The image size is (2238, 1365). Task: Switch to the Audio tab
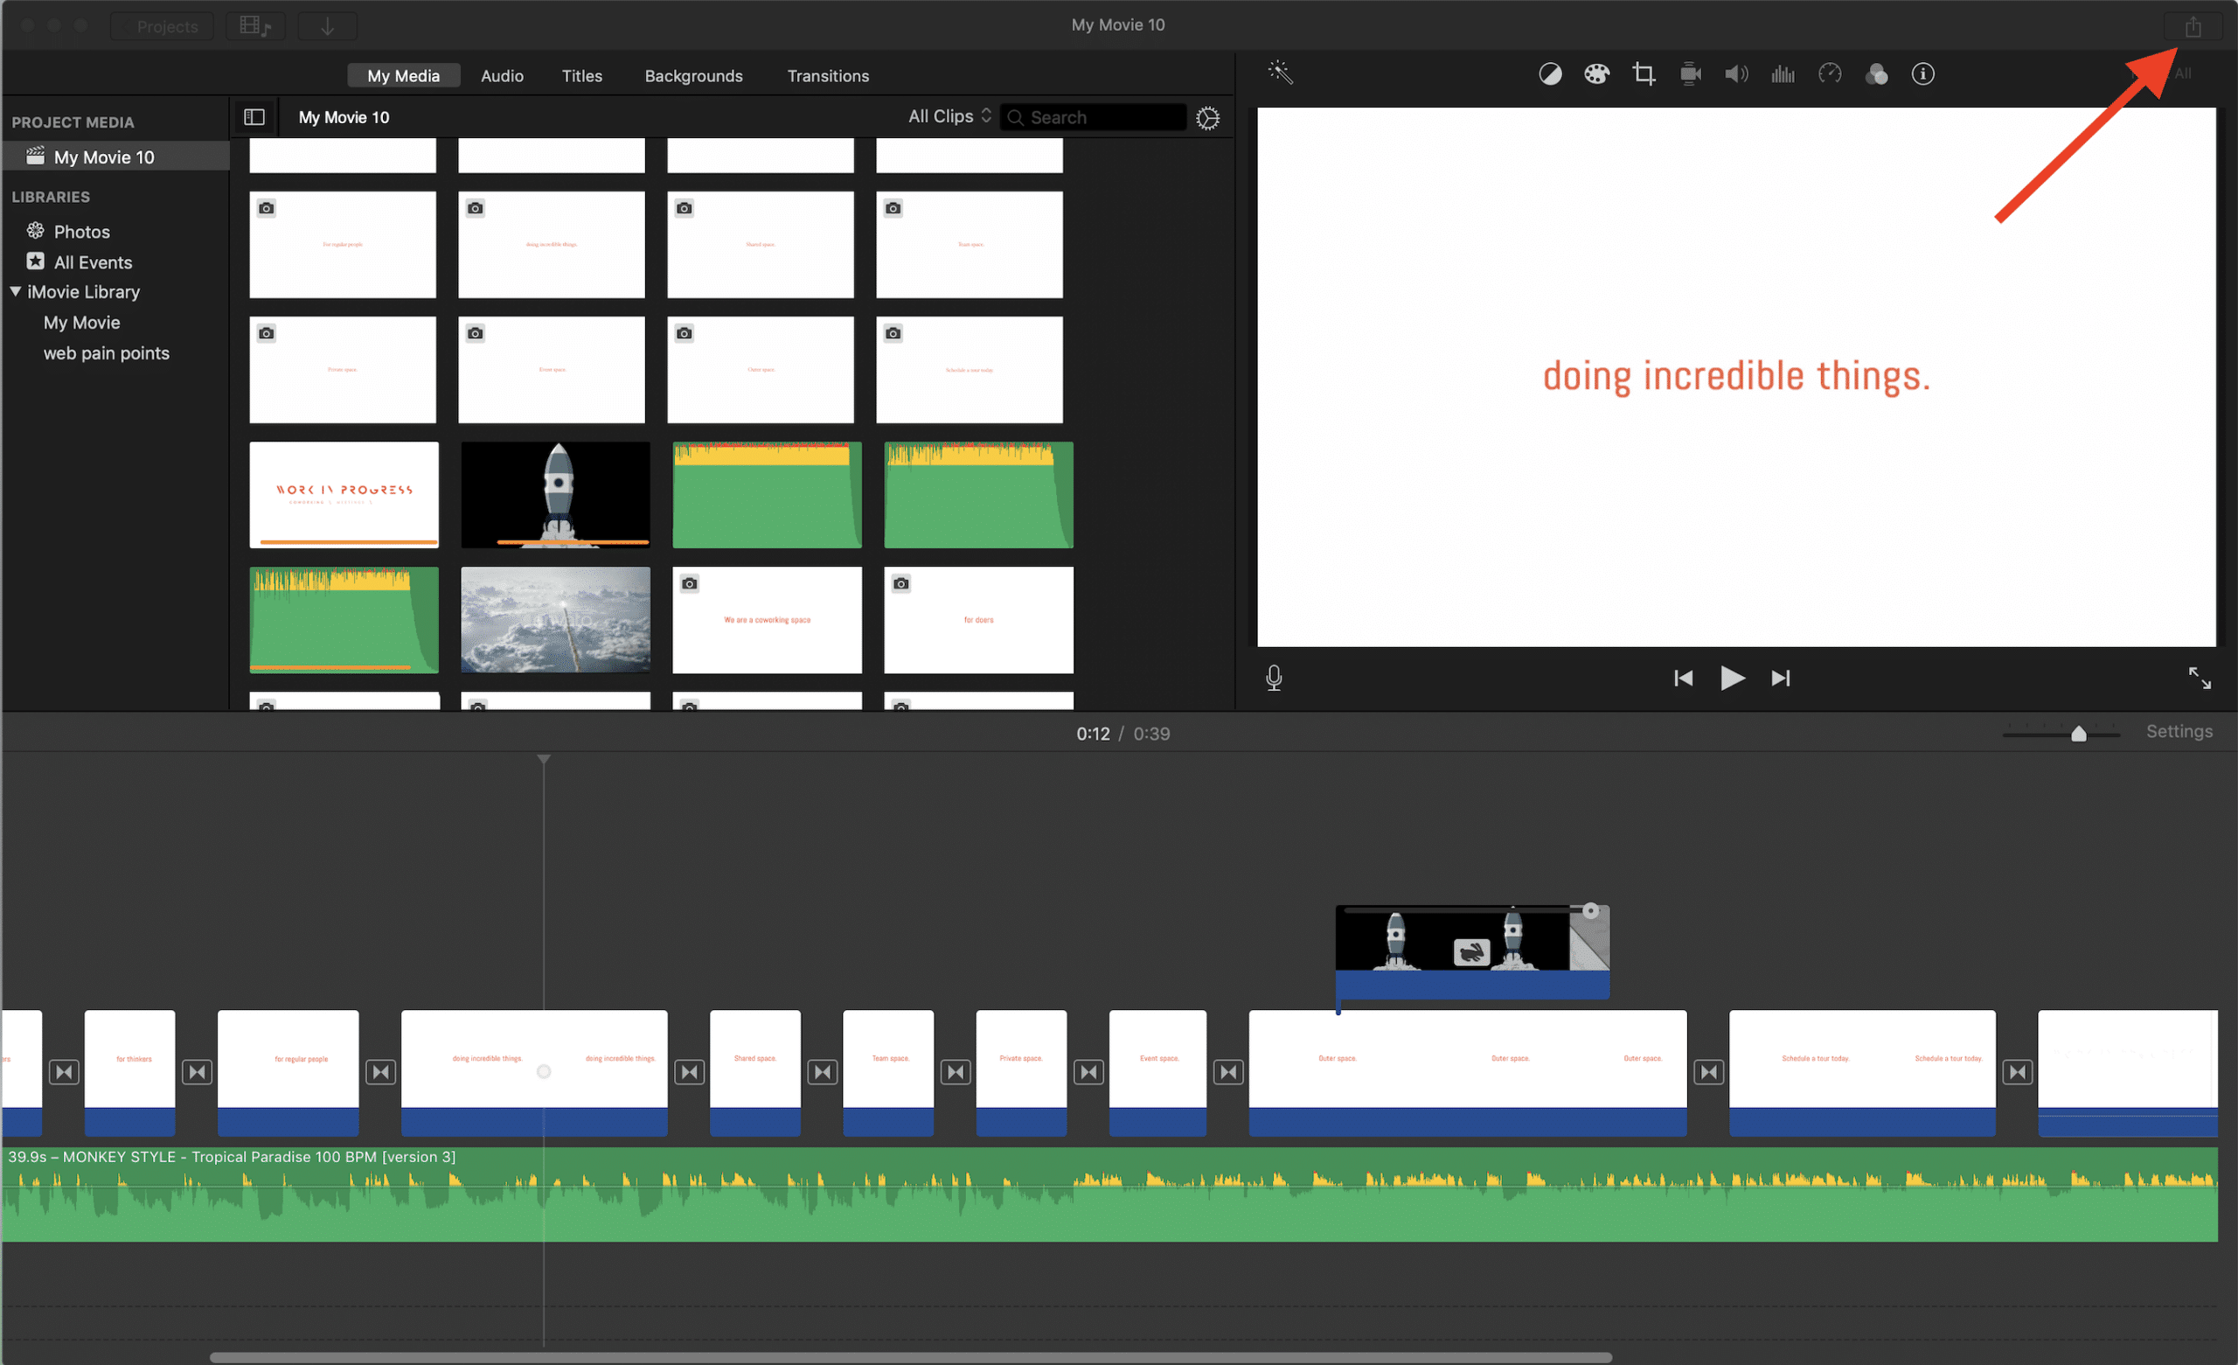coord(502,75)
